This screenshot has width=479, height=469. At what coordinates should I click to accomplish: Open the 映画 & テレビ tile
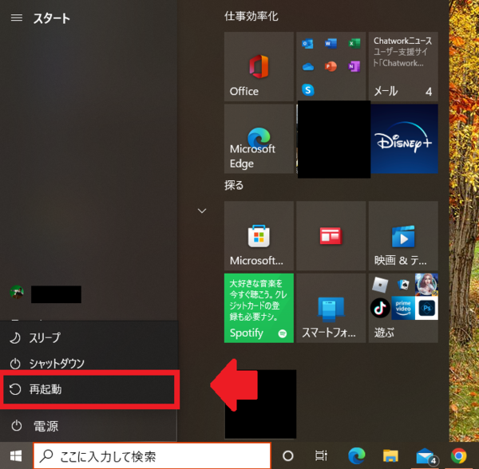click(x=403, y=235)
